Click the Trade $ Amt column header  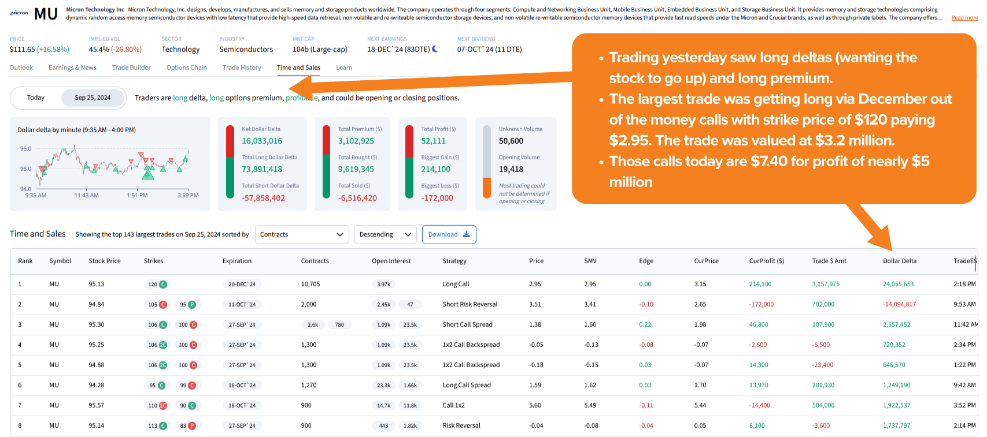829,261
